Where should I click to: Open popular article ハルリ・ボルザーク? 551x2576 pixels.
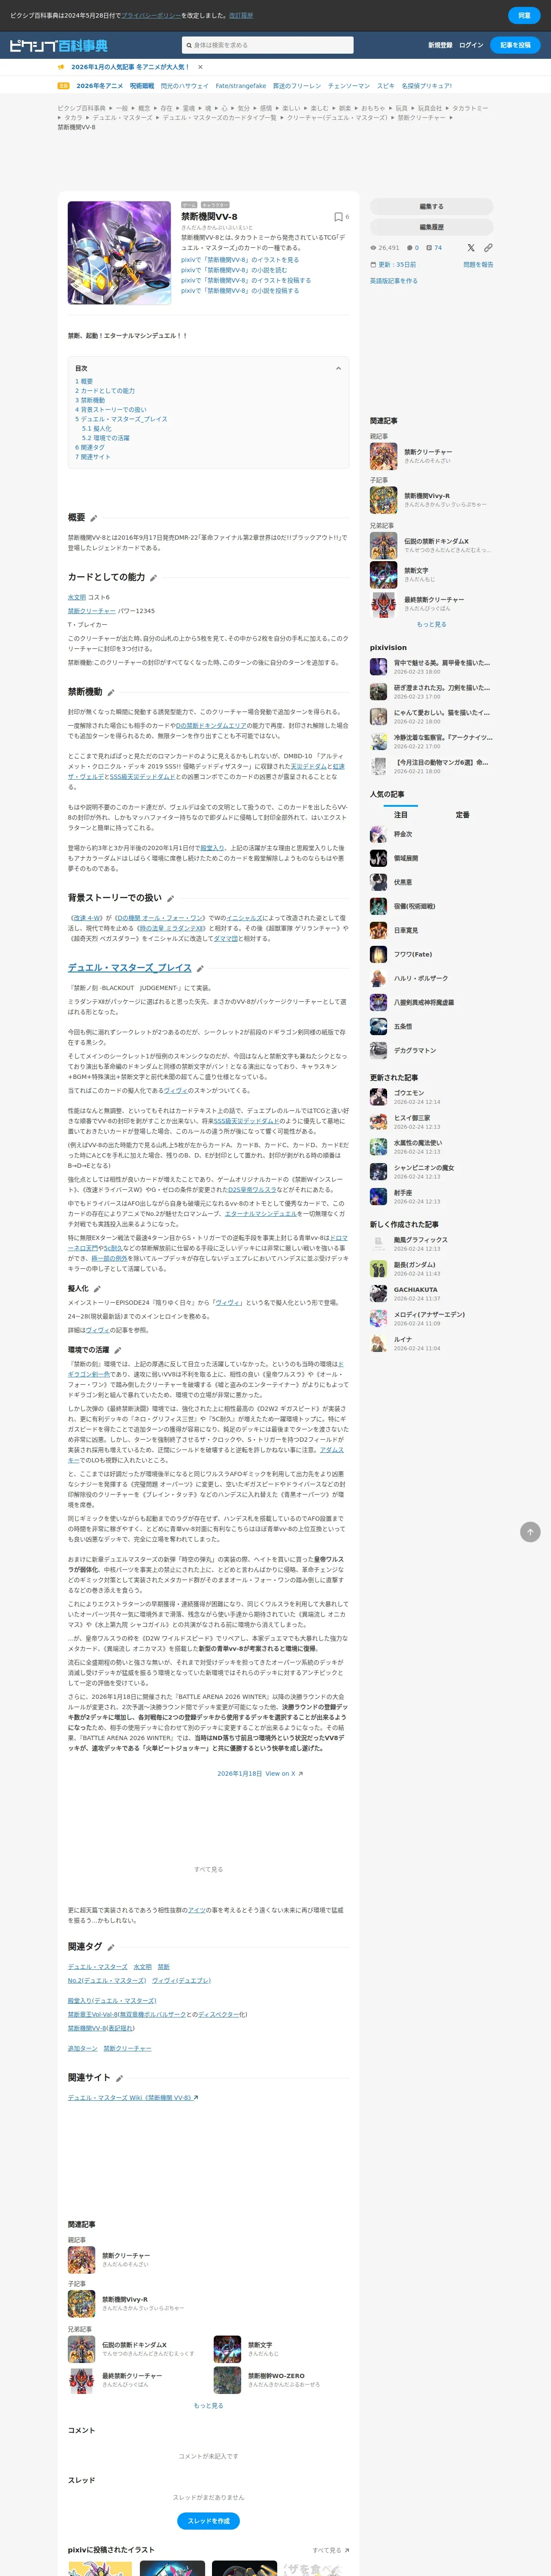[420, 978]
